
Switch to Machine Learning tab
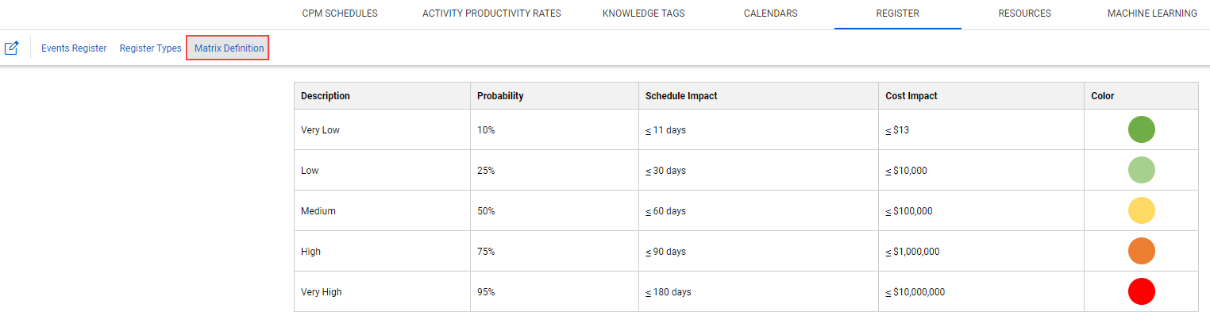point(1152,13)
